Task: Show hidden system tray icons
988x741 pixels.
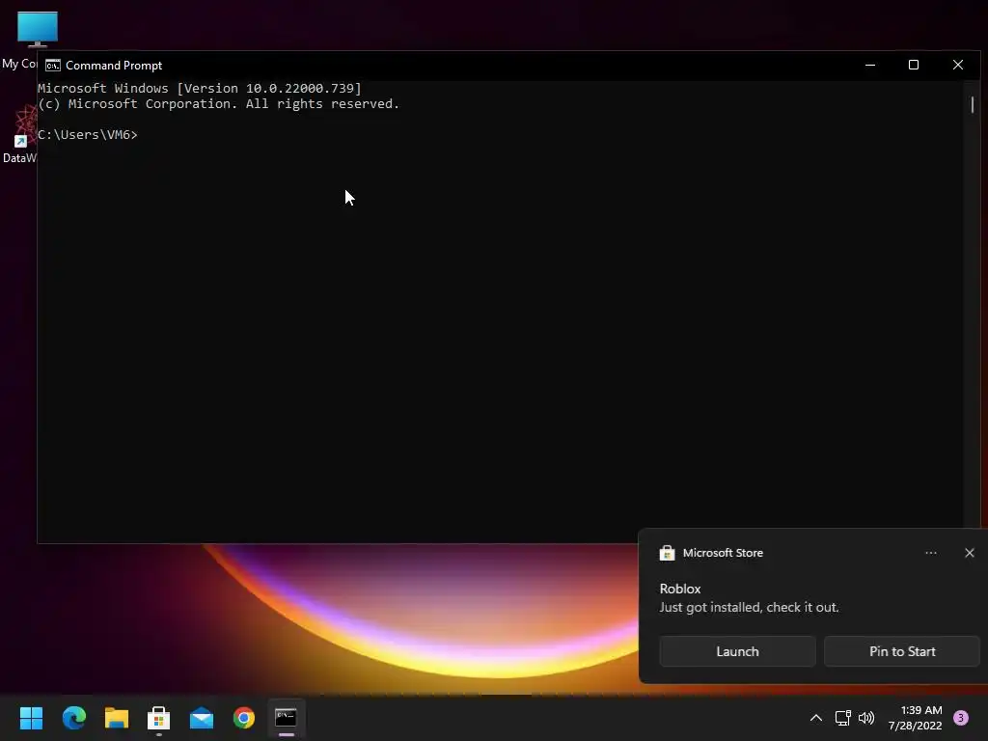Action: pos(816,718)
